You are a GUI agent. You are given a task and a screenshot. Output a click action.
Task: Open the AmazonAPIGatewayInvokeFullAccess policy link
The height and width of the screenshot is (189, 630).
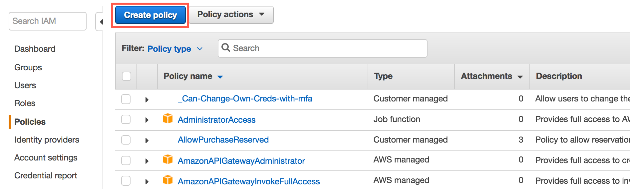[248, 181]
